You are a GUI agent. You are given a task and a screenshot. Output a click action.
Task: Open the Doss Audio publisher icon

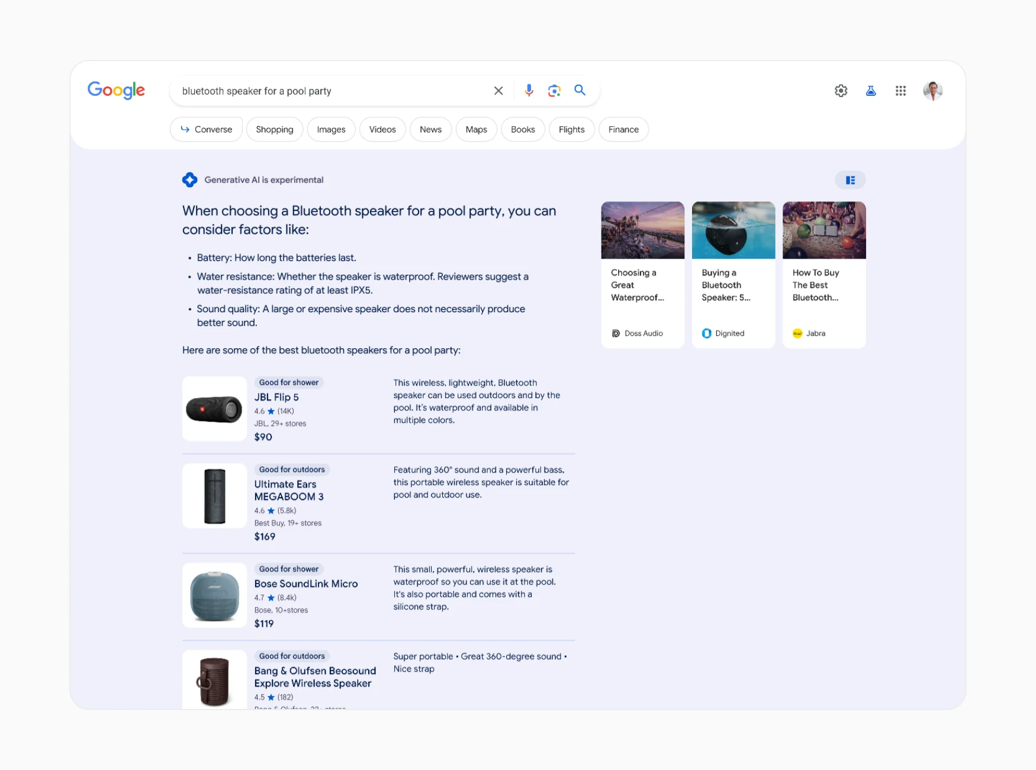coord(616,333)
